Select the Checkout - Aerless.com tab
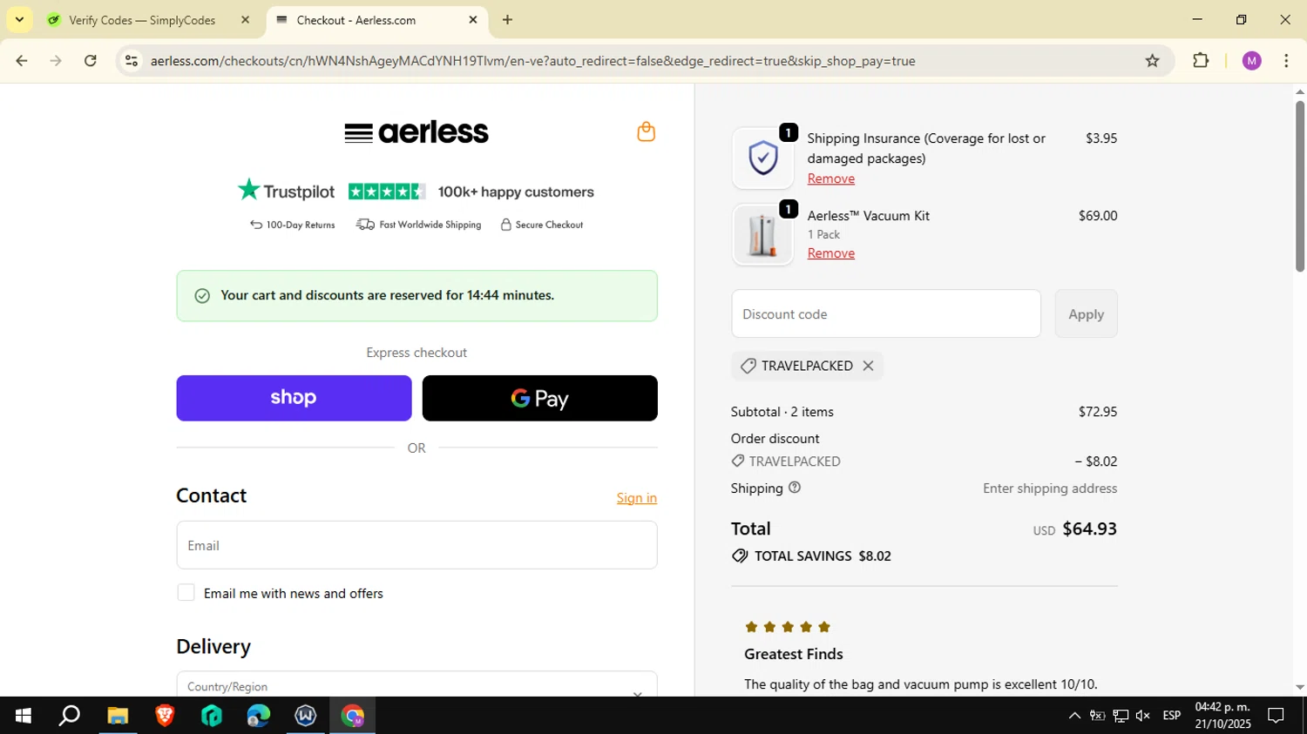Screen dimensions: 1307x734 pyautogui.click(x=356, y=20)
